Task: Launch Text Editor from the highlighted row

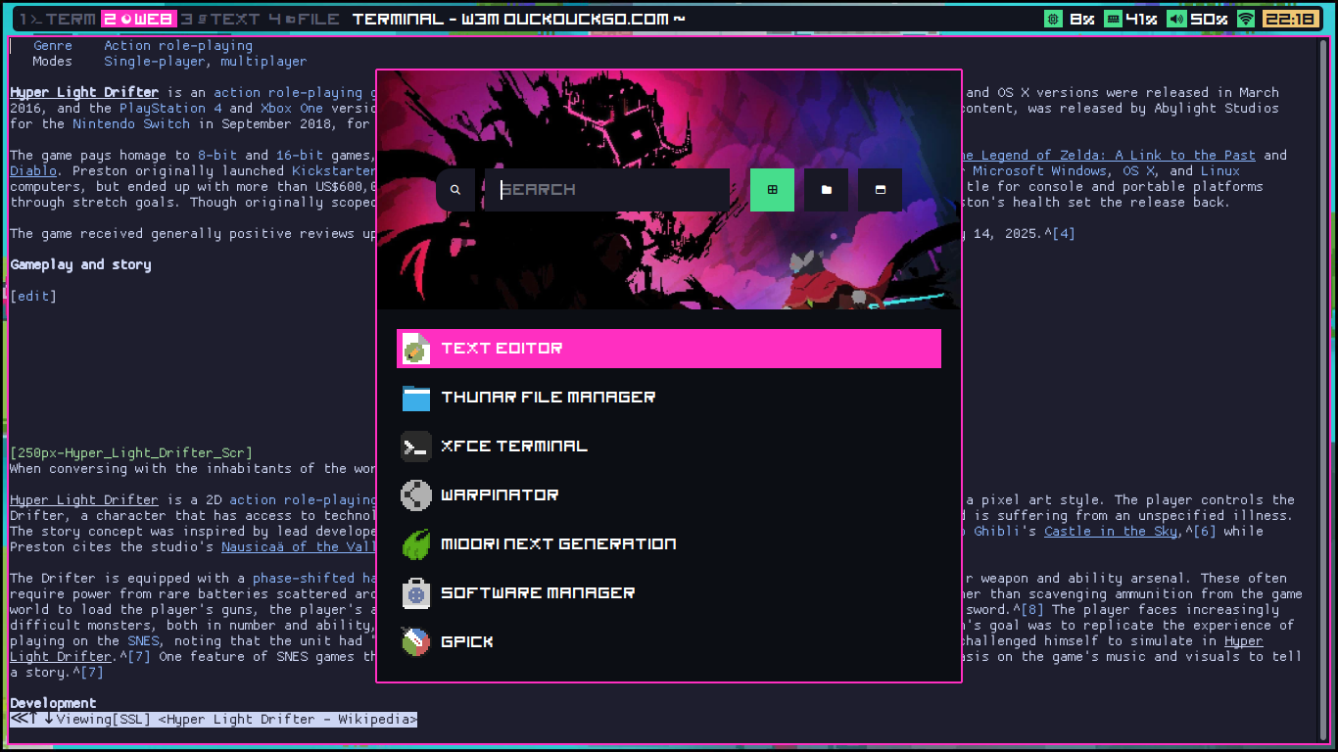Action: [669, 349]
